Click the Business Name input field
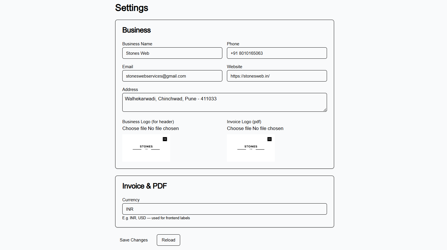Image resolution: width=447 pixels, height=250 pixels. click(172, 53)
